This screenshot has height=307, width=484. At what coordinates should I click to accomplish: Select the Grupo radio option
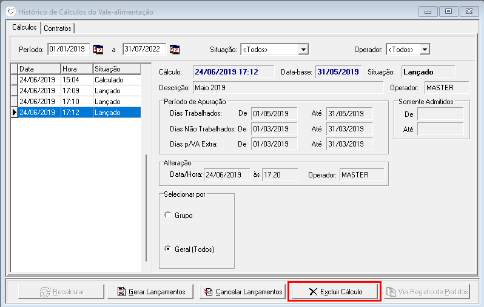[x=168, y=215]
